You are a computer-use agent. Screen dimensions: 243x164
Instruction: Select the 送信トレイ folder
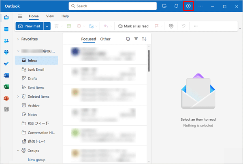pyautogui.click(x=36, y=141)
